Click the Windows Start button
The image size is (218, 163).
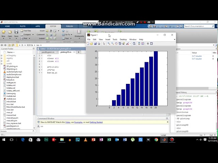coord(4,140)
